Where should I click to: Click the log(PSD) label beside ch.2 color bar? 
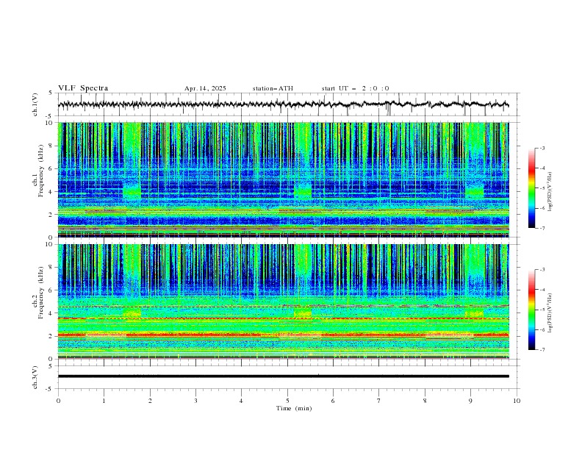pos(550,313)
